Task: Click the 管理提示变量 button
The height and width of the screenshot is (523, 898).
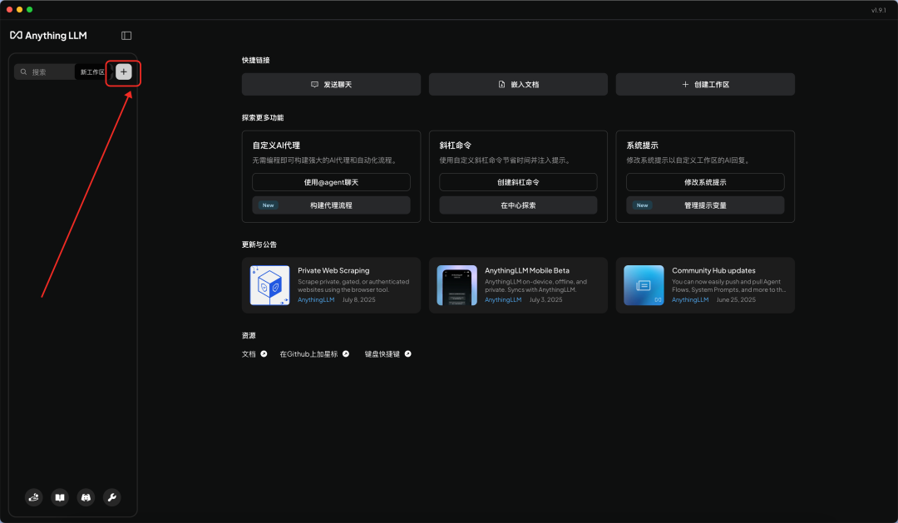Action: pyautogui.click(x=705, y=205)
